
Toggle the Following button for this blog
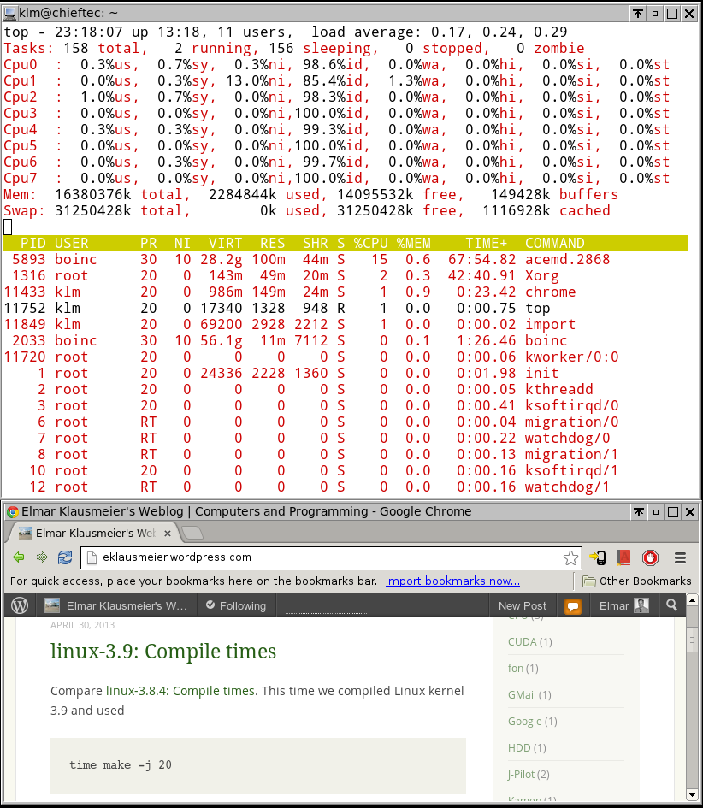point(235,605)
